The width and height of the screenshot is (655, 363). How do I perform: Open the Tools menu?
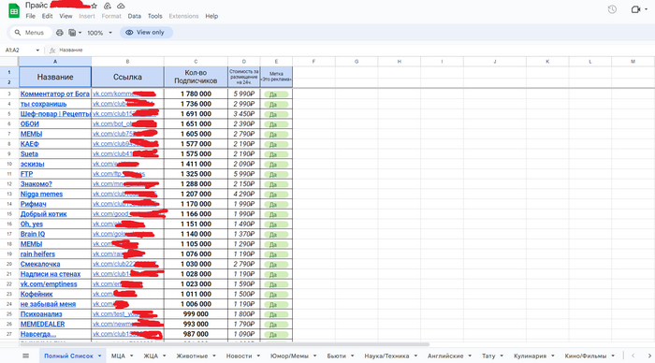point(154,16)
